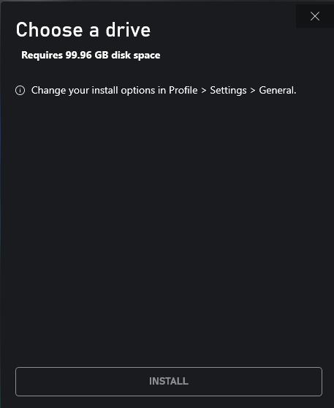Close the Choose a drive dialog

point(315,16)
